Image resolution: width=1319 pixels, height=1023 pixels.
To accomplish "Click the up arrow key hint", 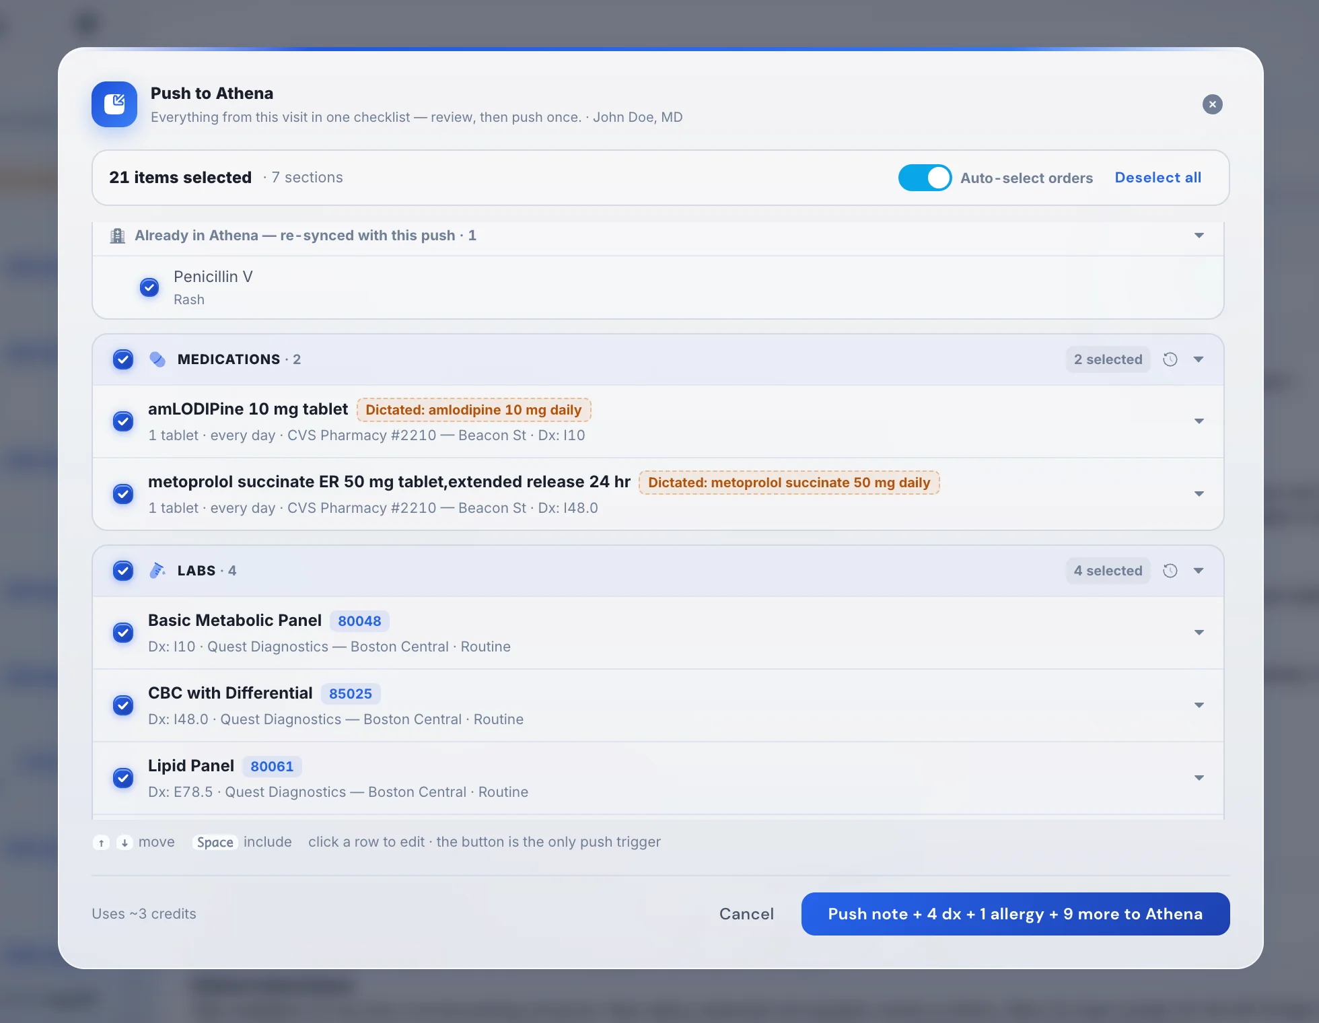I will [x=101, y=843].
